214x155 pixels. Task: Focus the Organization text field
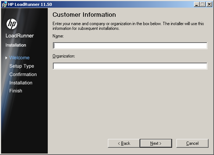pyautogui.click(x=130, y=66)
